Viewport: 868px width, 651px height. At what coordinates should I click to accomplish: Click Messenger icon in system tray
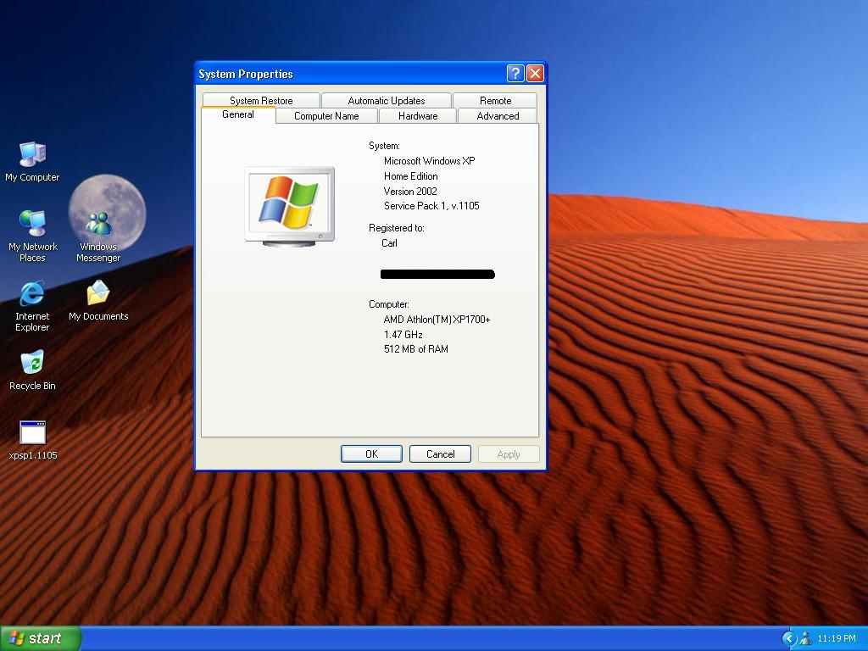tap(805, 638)
